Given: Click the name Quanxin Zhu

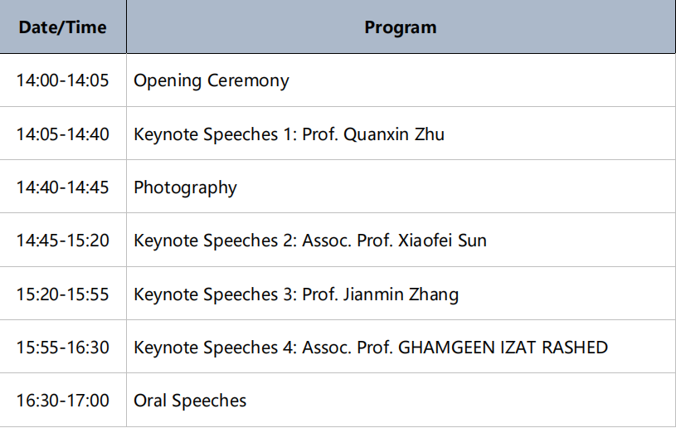Looking at the screenshot, I should (394, 134).
